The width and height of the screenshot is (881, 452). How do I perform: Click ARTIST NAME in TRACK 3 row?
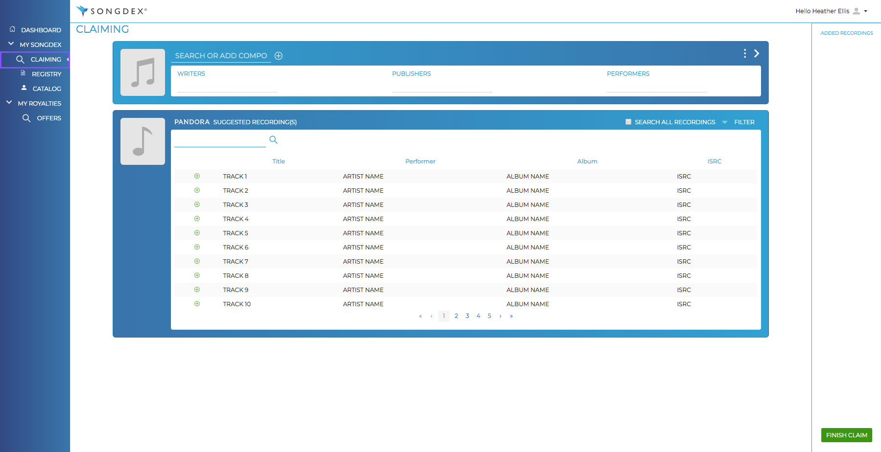coord(363,205)
